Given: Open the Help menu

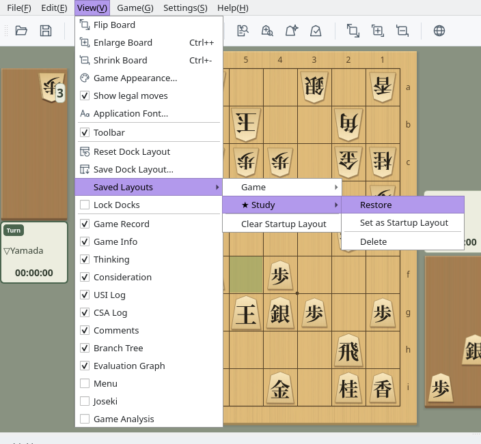Looking at the screenshot, I should [233, 8].
